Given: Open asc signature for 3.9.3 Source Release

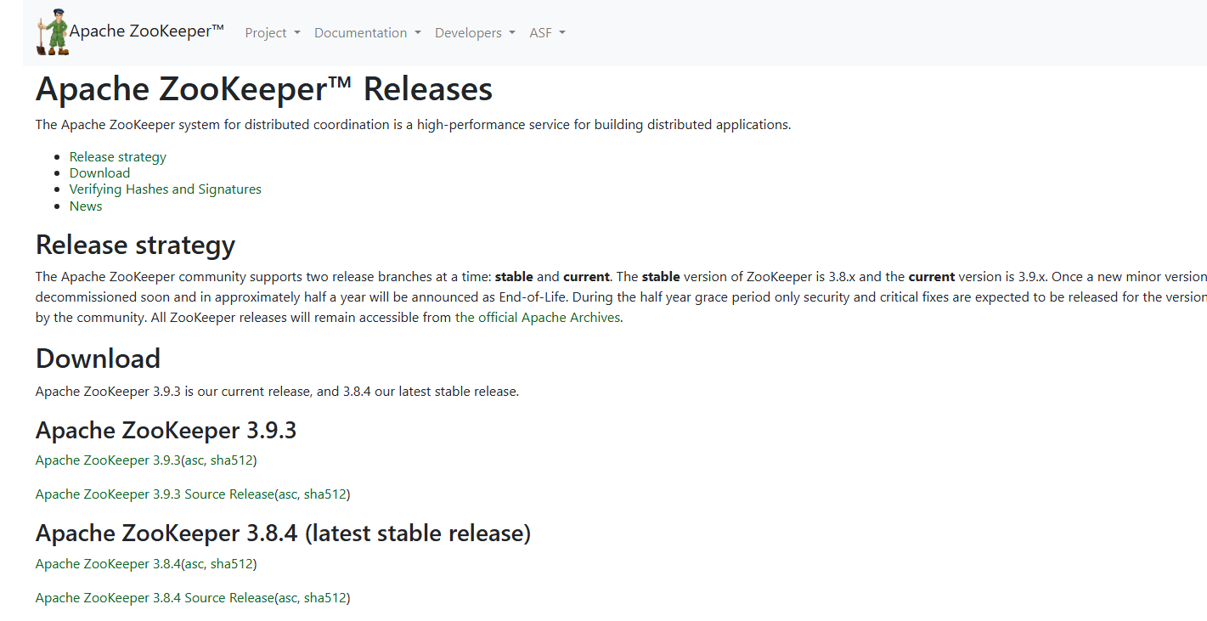Looking at the screenshot, I should pyautogui.click(x=288, y=494).
